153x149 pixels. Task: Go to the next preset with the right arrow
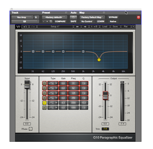coord(85,27)
